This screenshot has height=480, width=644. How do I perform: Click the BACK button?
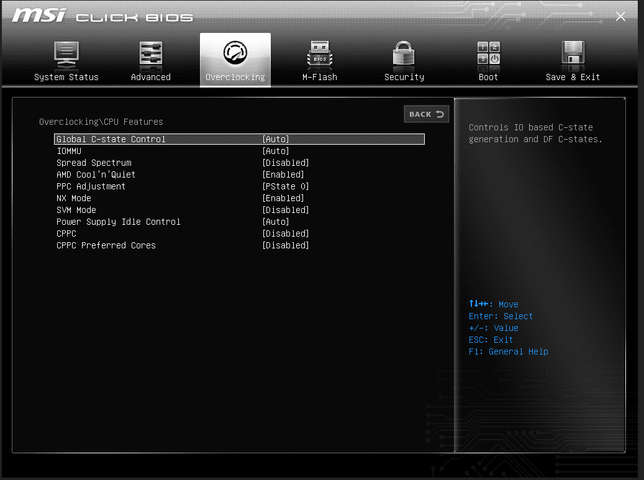(426, 114)
